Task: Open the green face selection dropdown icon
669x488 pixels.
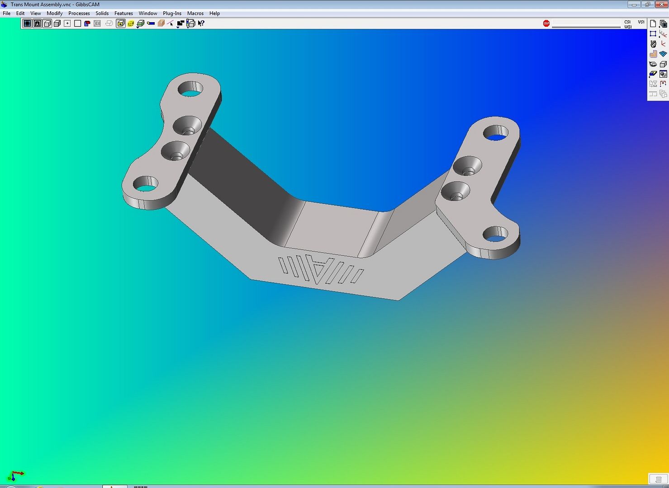Action: pos(140,24)
